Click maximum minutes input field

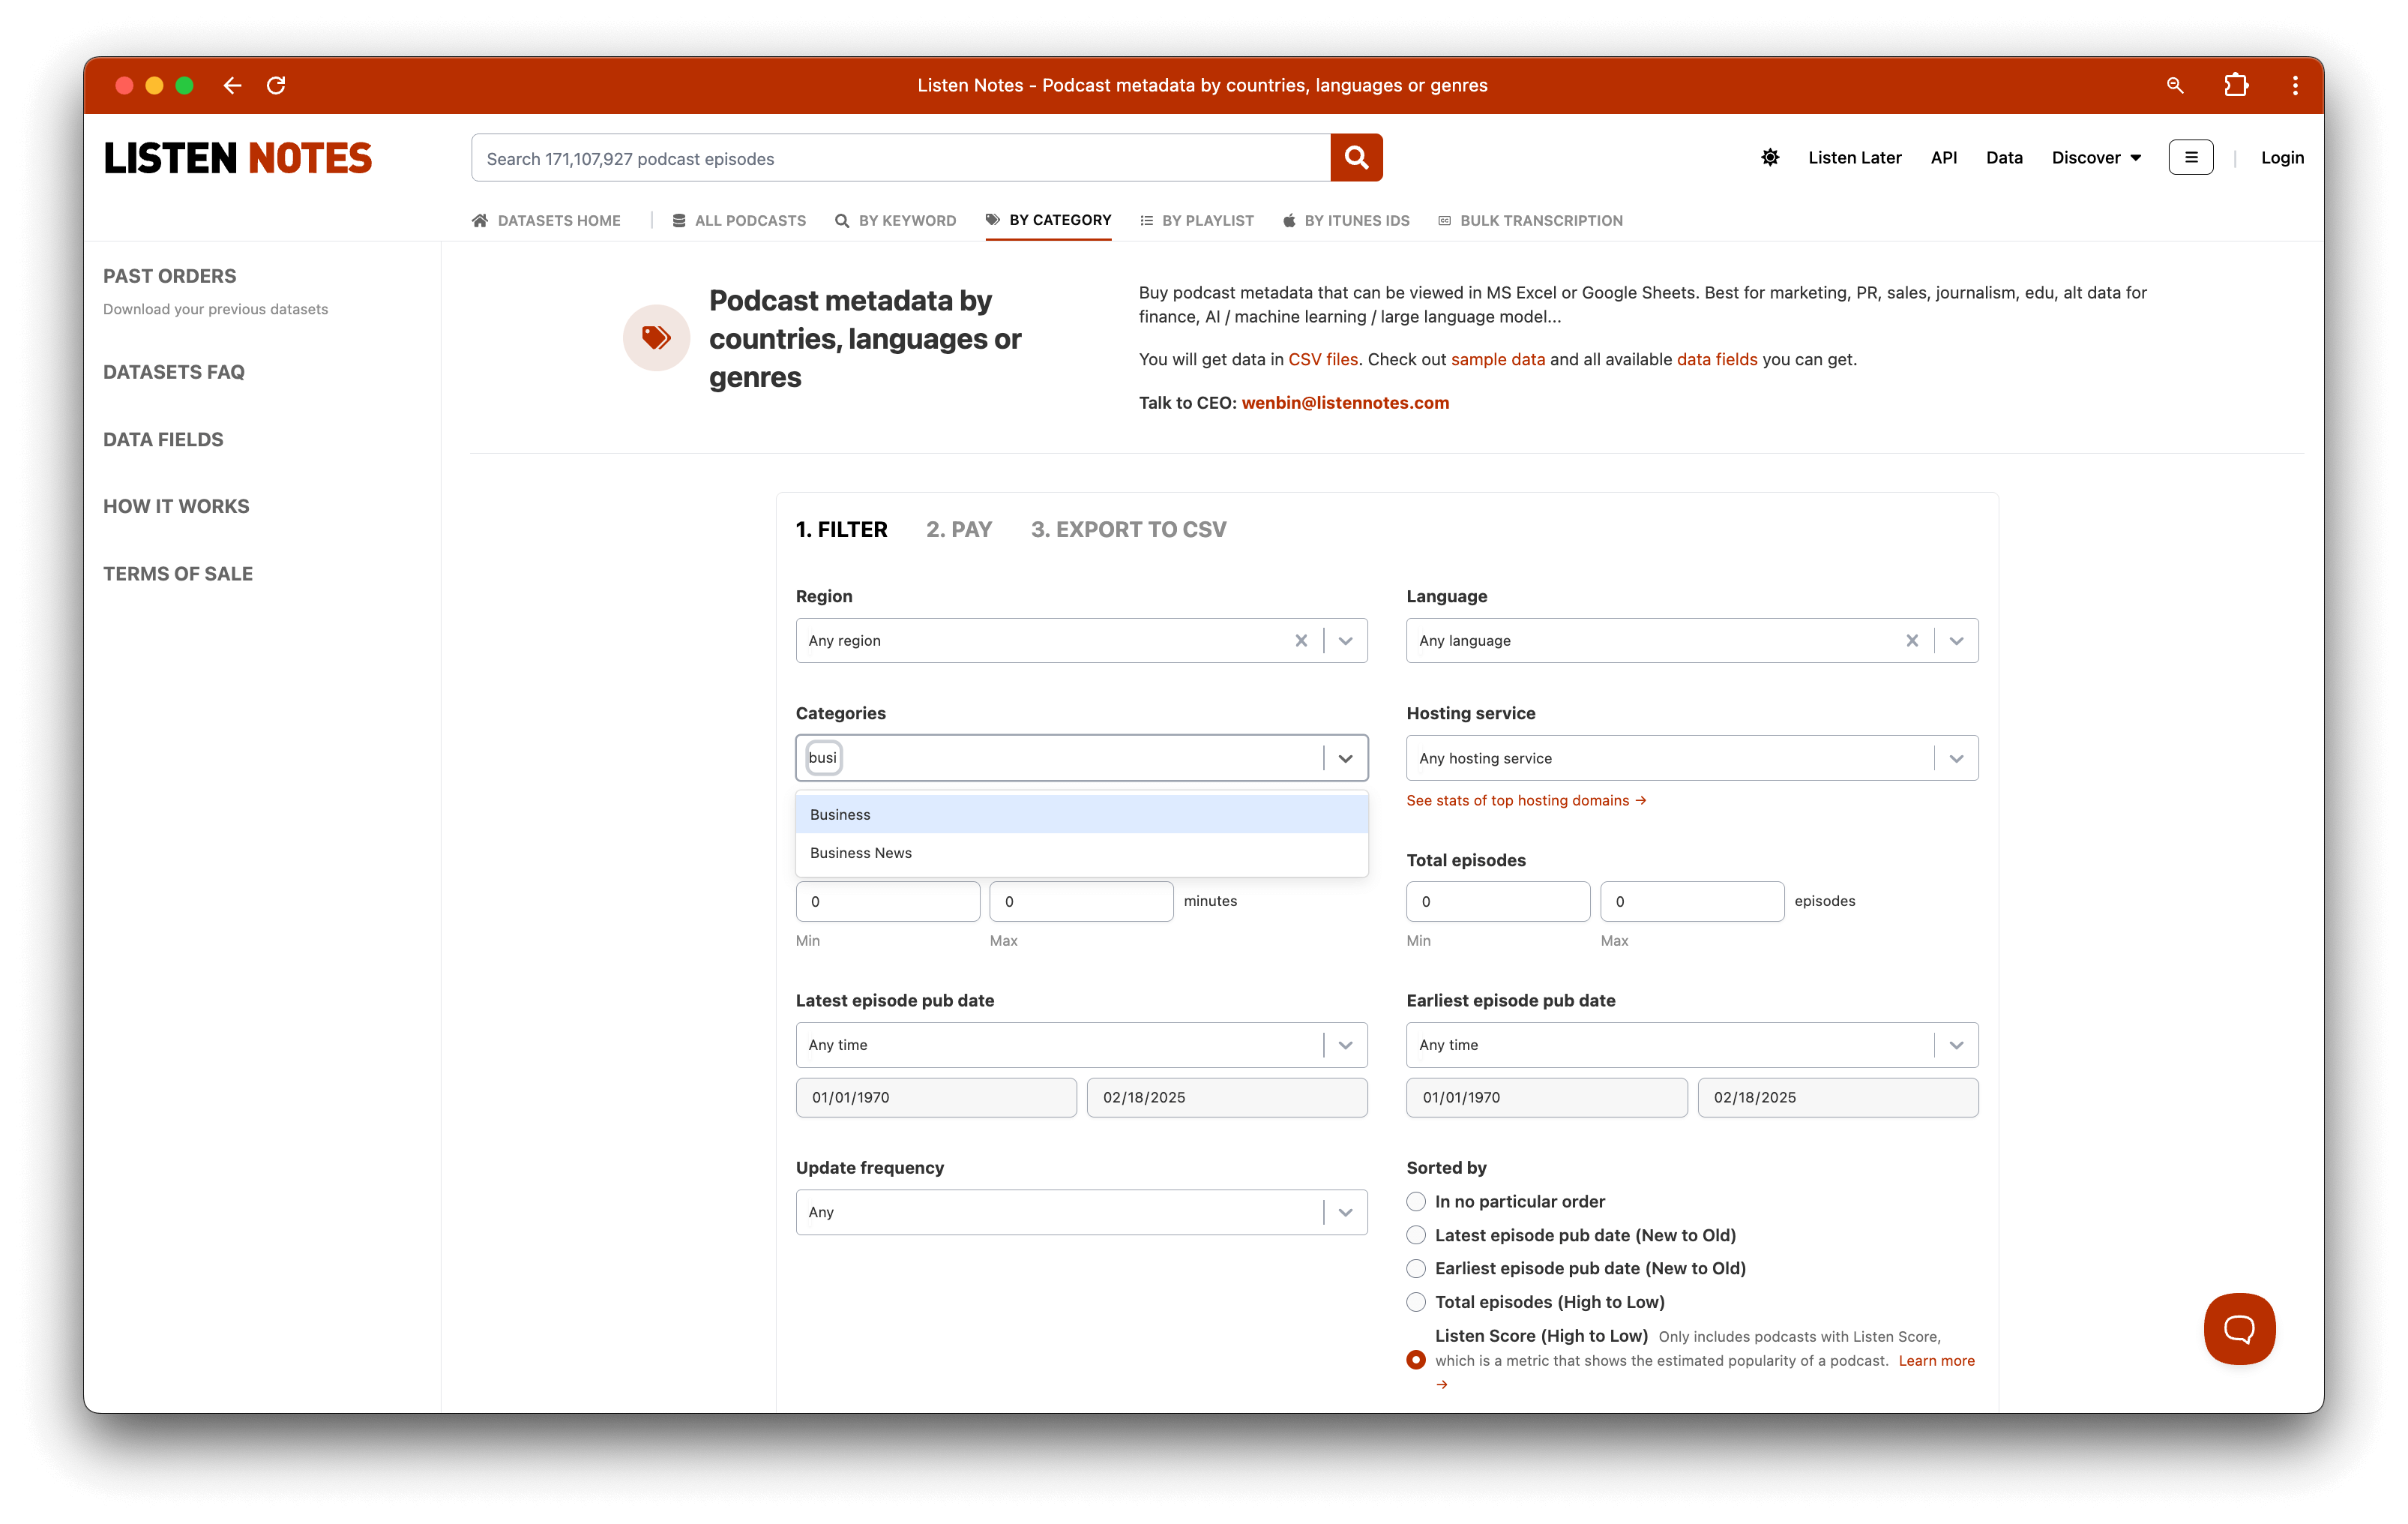click(1080, 901)
